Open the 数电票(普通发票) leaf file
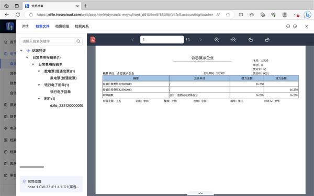314x196 pixels. coord(63,78)
